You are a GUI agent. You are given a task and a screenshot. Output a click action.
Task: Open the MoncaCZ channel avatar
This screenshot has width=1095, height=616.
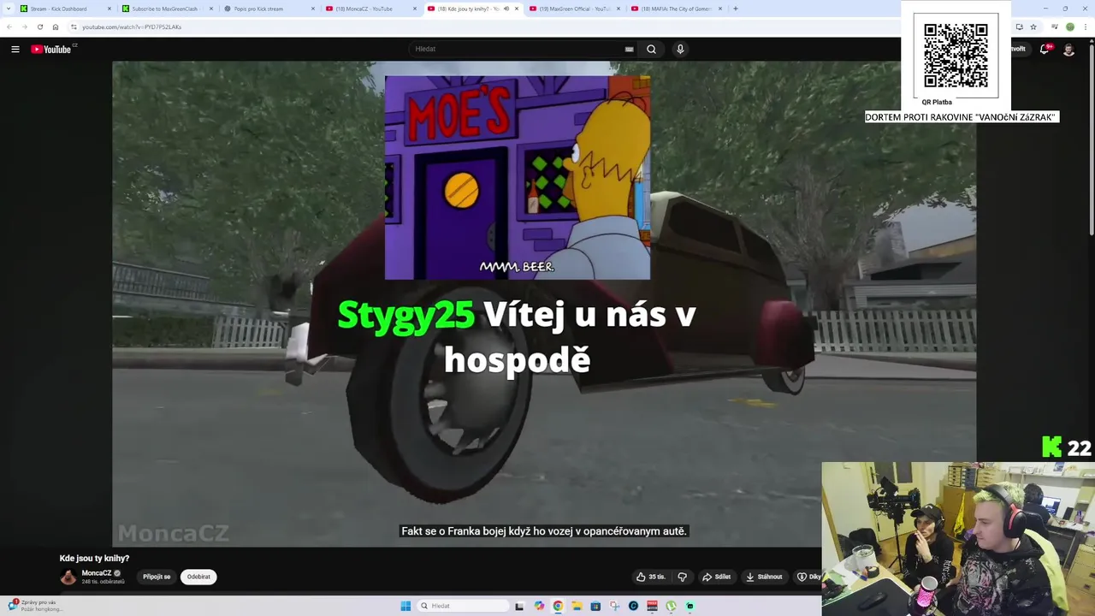point(68,577)
